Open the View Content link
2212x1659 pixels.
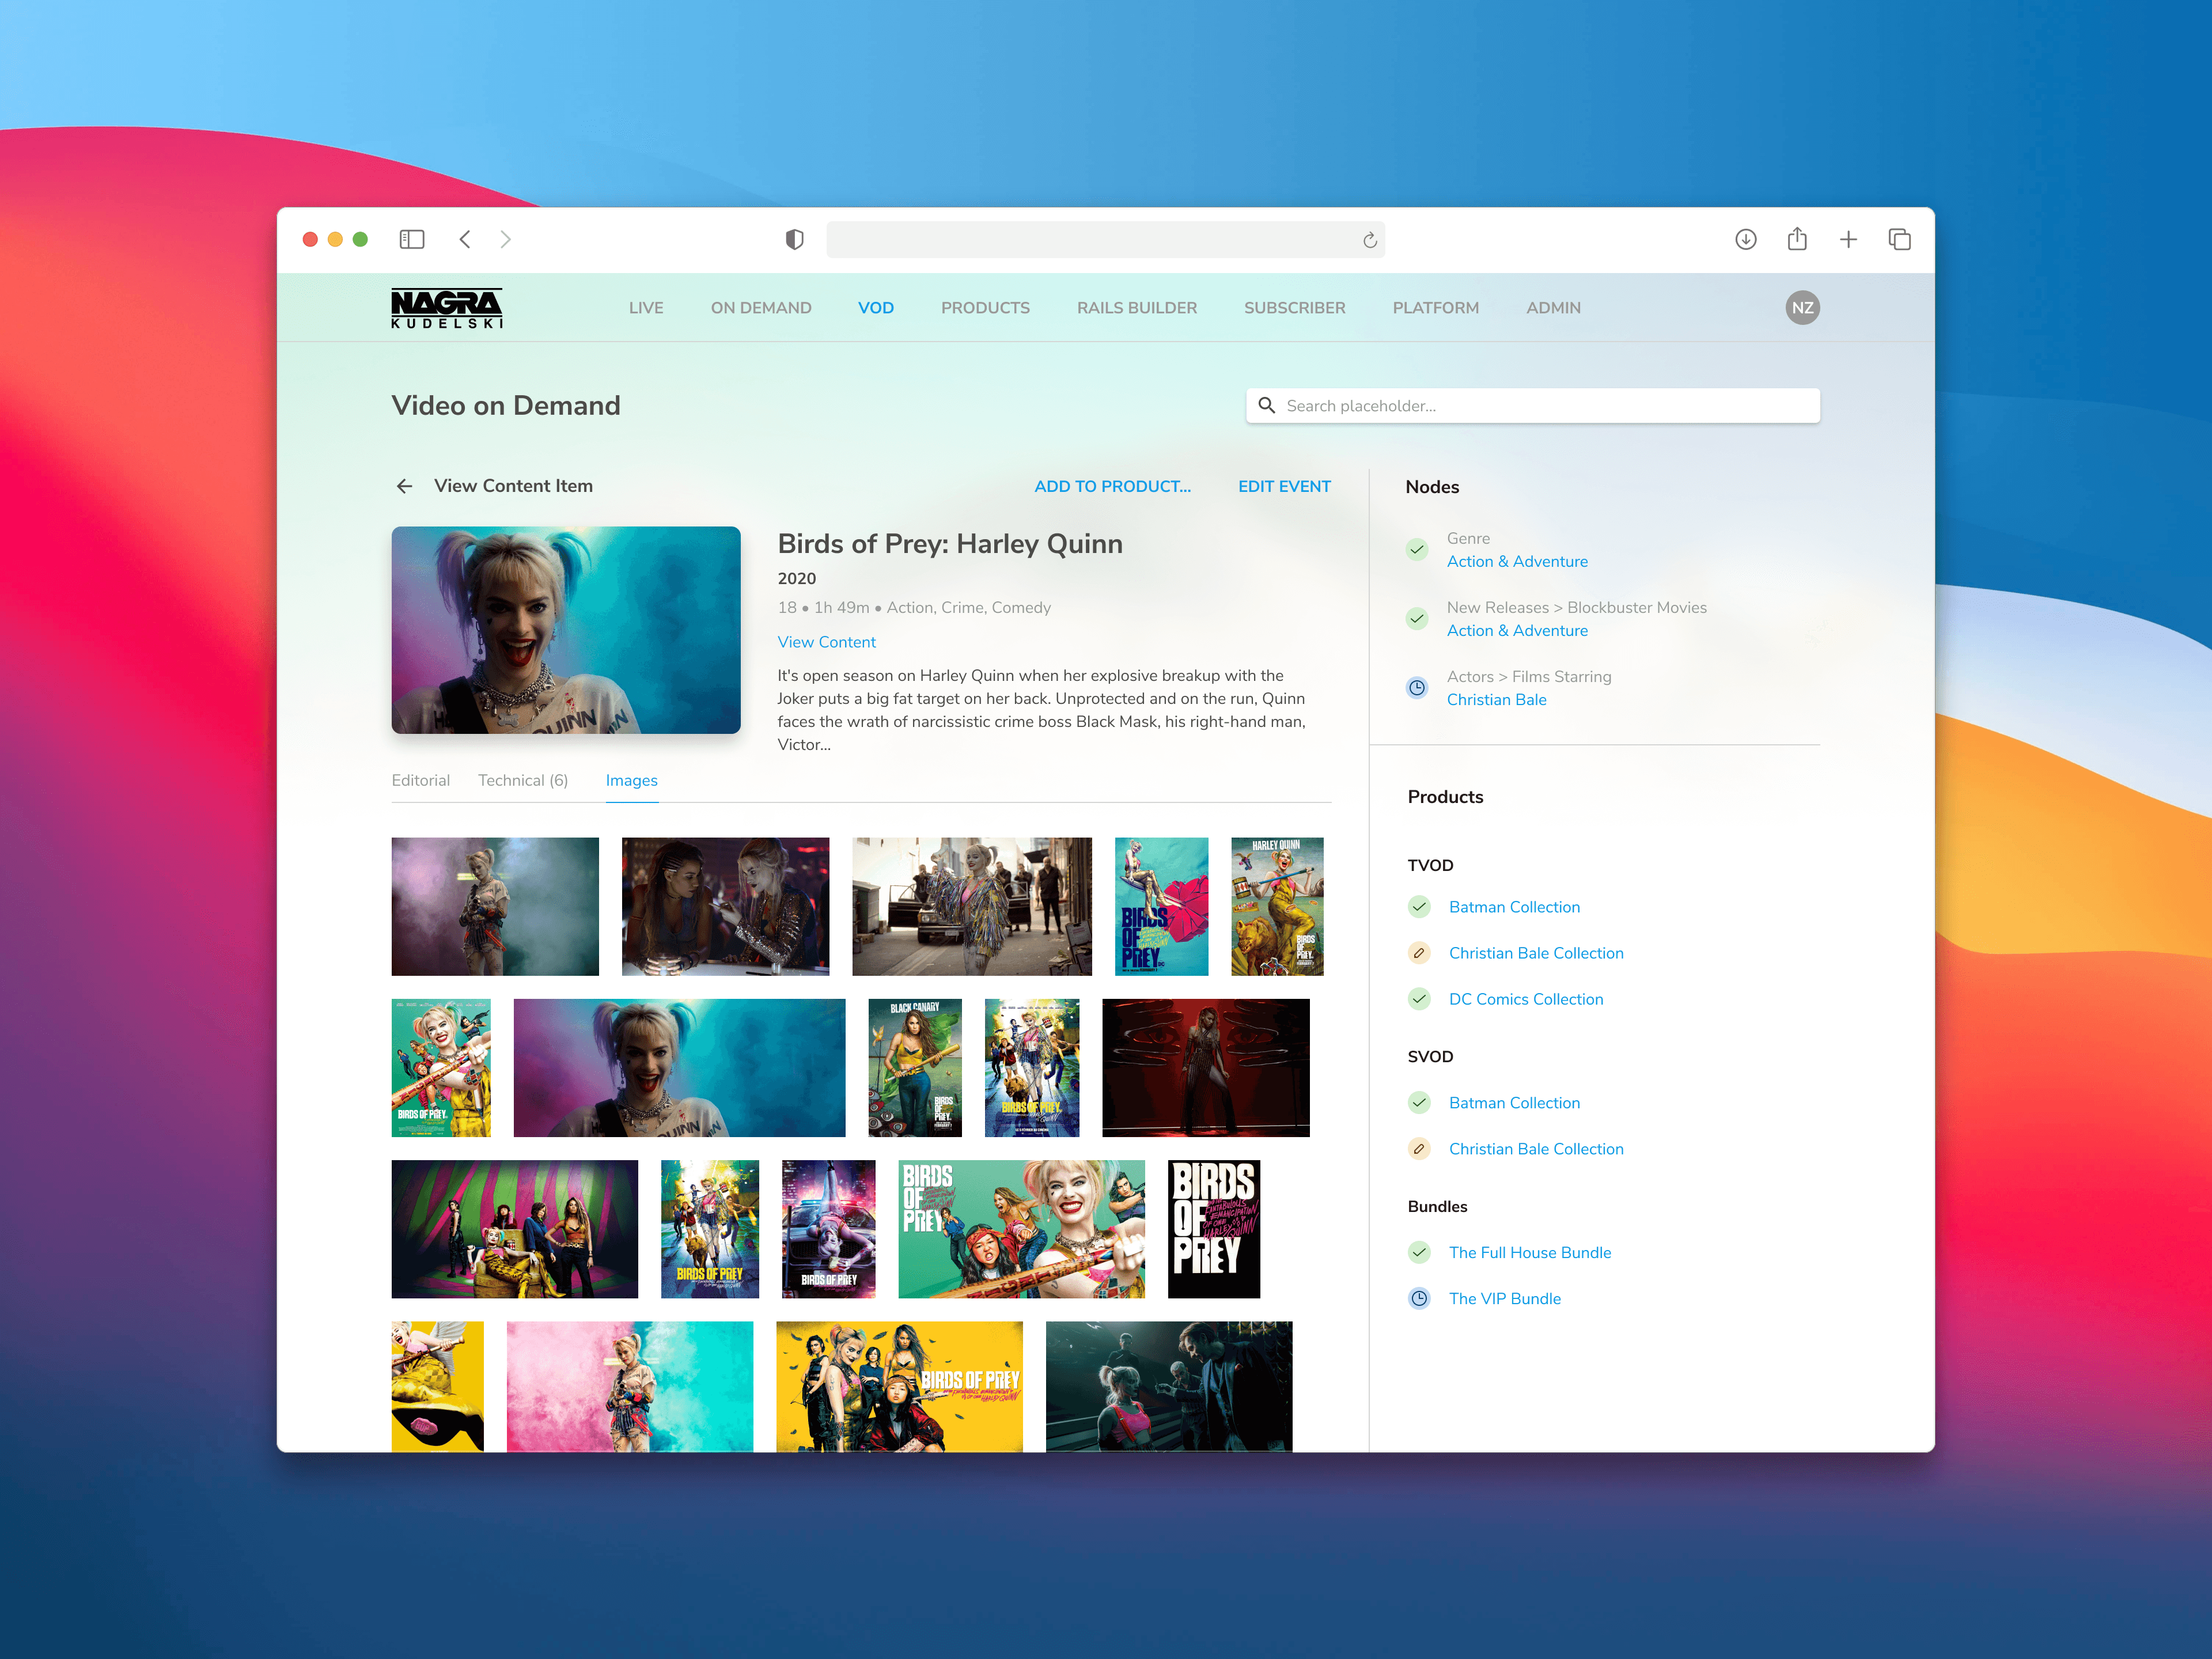coord(826,642)
